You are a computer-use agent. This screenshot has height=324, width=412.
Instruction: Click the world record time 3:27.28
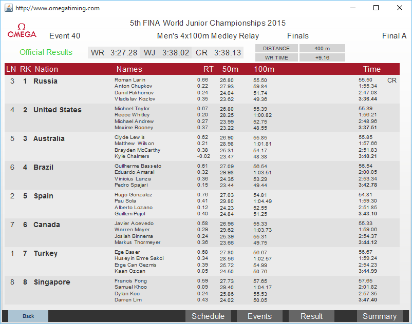pyautogui.click(x=124, y=53)
